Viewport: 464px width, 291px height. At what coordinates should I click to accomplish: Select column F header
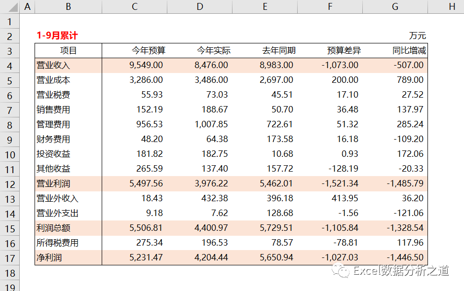[x=330, y=6]
